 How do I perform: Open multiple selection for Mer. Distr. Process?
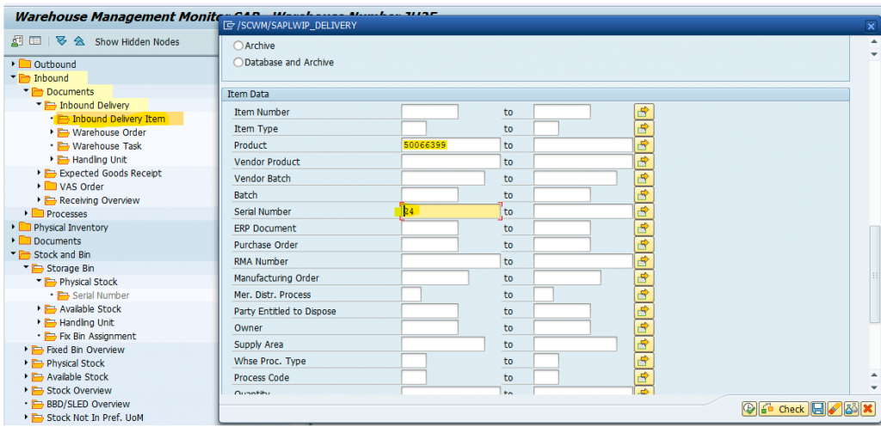point(644,295)
